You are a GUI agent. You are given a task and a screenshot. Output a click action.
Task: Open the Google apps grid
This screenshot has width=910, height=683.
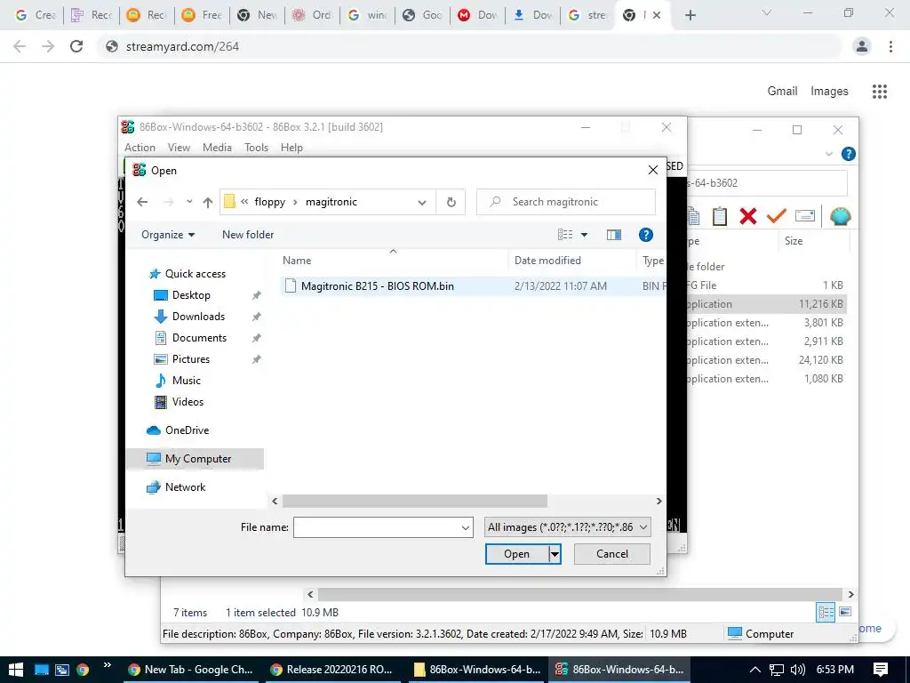click(x=880, y=92)
